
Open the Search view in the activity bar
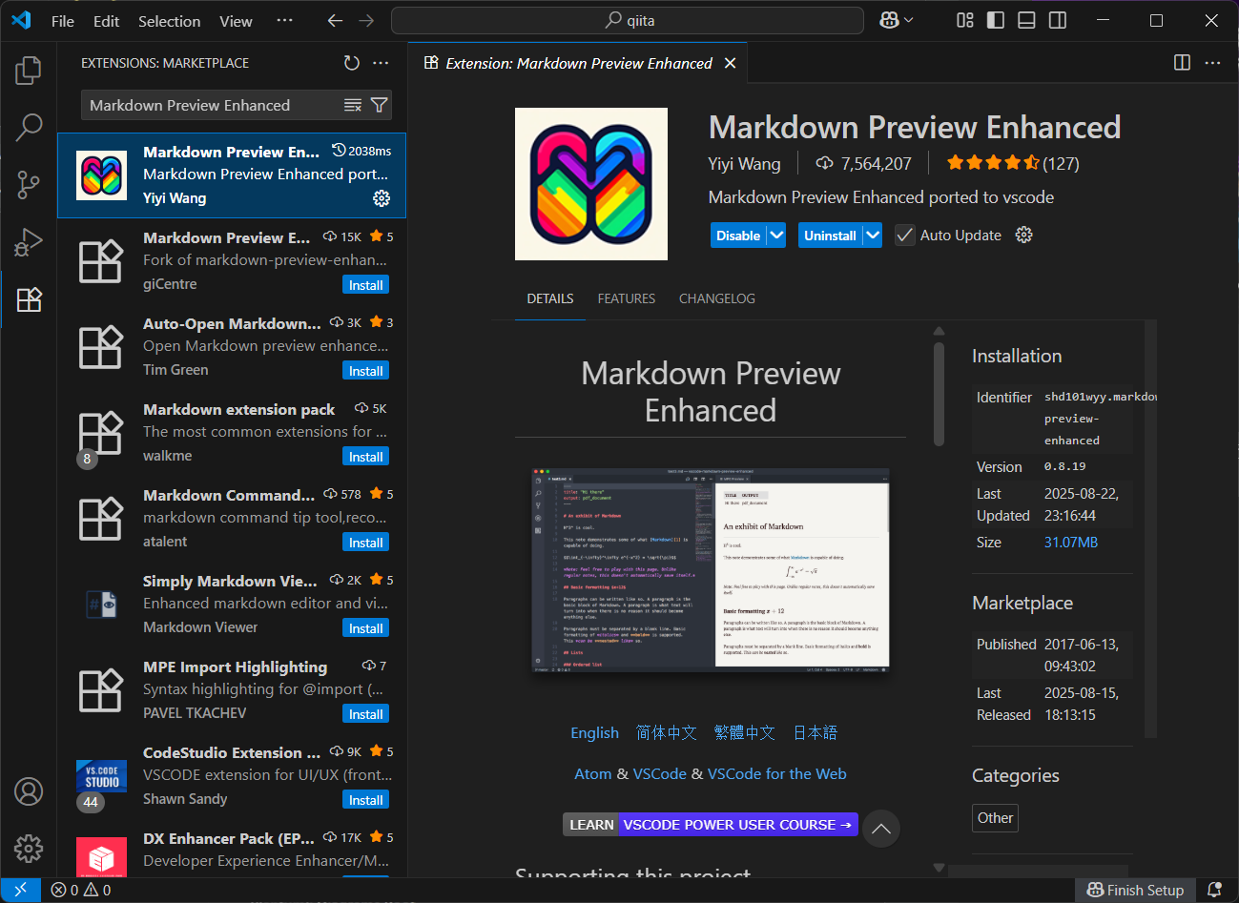click(x=29, y=127)
